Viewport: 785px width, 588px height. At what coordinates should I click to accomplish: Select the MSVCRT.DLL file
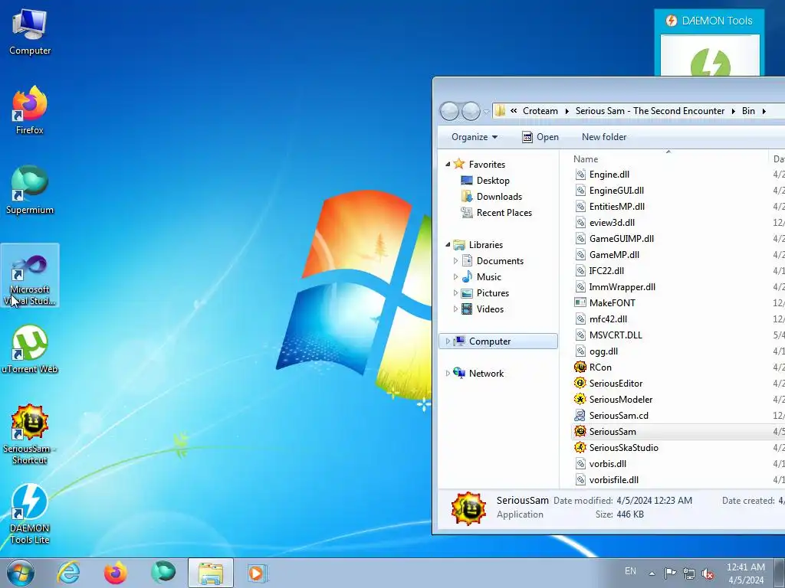click(616, 335)
